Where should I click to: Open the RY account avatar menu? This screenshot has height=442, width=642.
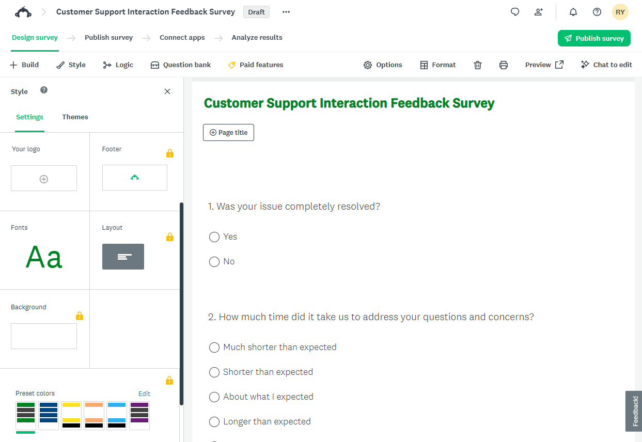tap(620, 12)
